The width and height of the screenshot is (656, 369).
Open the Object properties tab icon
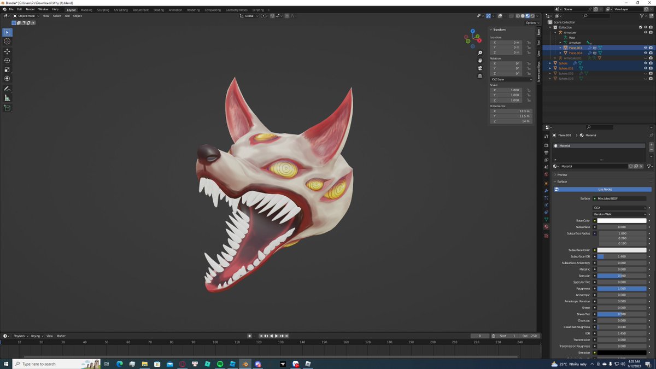coord(546,183)
